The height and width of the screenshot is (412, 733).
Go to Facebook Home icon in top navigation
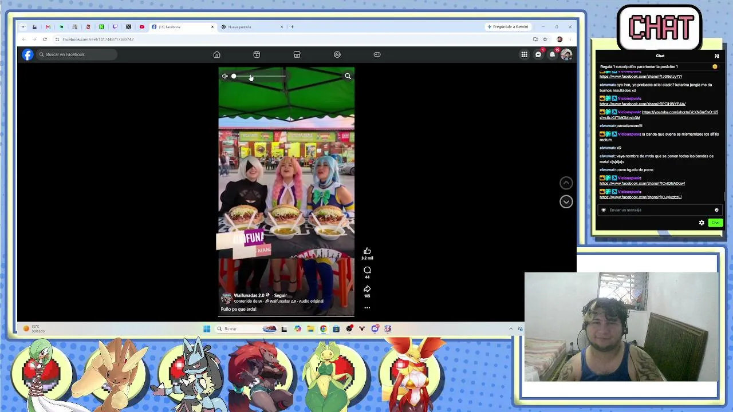(216, 54)
